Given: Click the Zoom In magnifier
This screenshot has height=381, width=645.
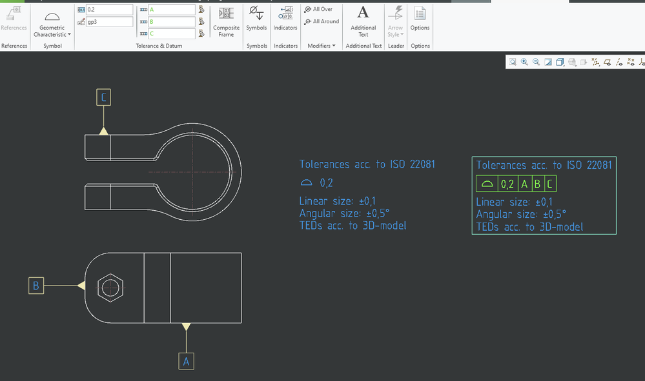Looking at the screenshot, I should click(x=524, y=62).
